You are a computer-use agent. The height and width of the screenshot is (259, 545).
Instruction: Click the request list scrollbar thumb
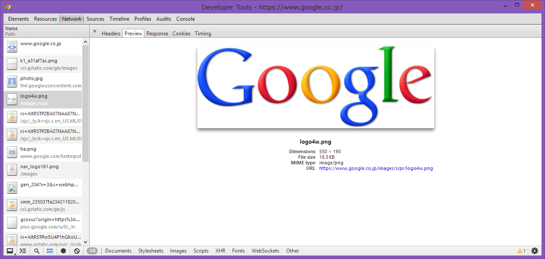coord(85,103)
